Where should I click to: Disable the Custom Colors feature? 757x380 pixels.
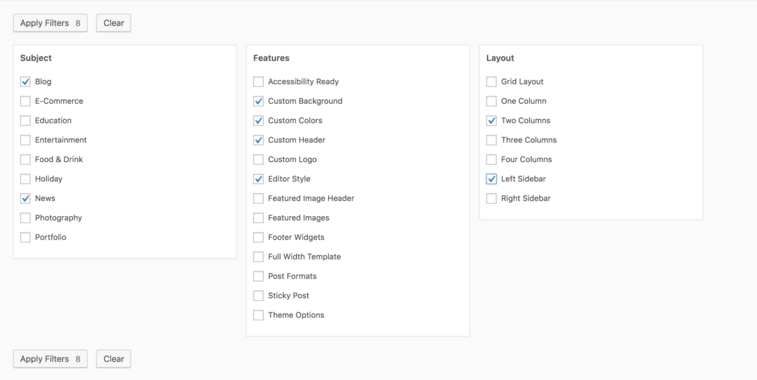coord(258,120)
